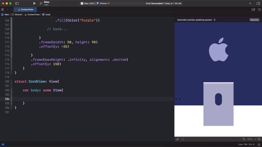Click the blue status indicator bottom left
The height and width of the screenshot is (147, 262).
click(x=3, y=145)
